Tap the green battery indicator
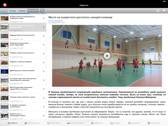Image resolution: width=168 pixels, height=126 pixels. point(164,2)
